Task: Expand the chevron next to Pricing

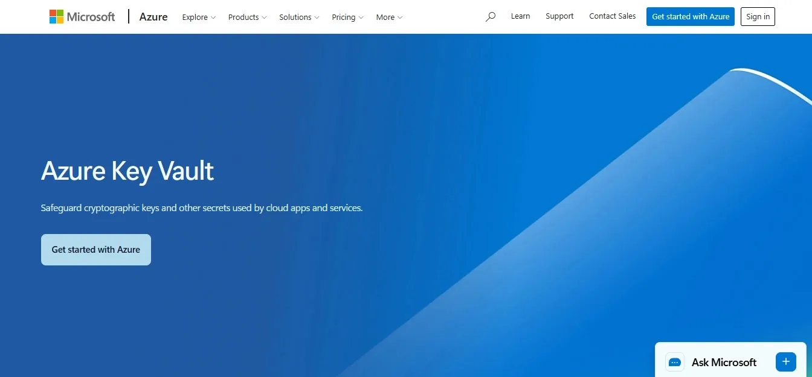Action: 361,17
